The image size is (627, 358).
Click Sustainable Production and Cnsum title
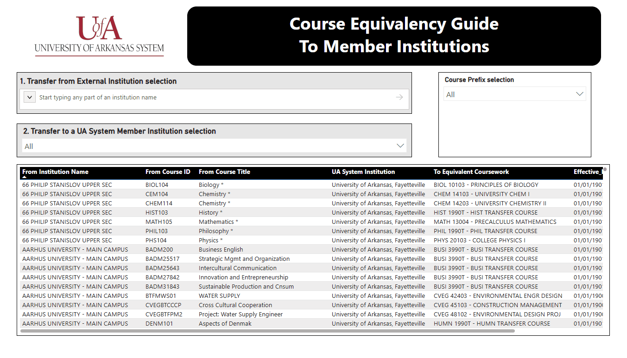pos(246,286)
